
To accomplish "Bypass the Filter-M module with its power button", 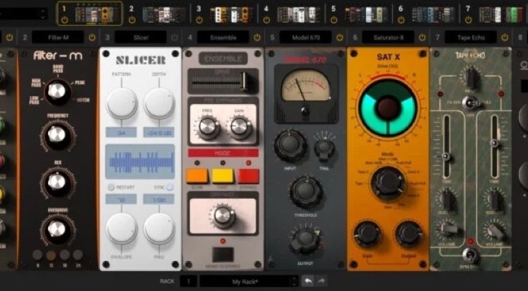I will pyautogui.click(x=92, y=38).
